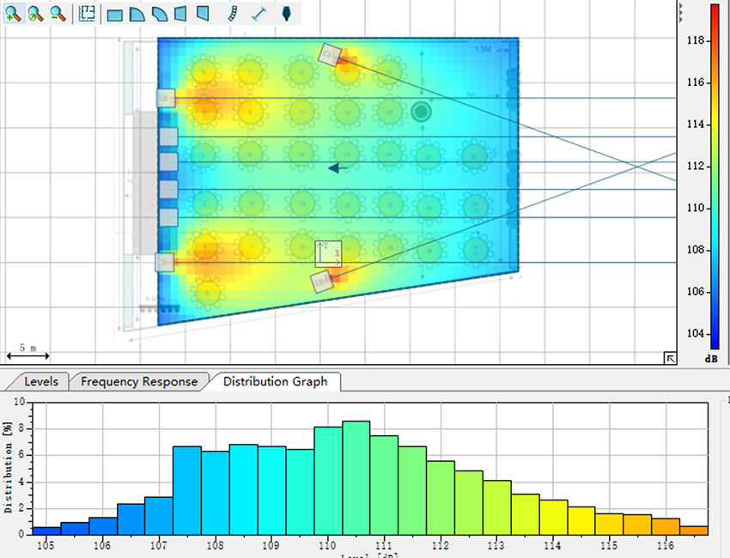Click the collapse arrows above color scale
Screen dimensions: 730x558
[x=680, y=9]
